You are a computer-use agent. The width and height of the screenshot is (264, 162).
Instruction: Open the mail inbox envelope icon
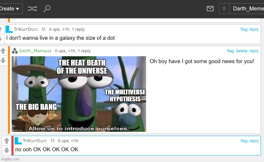click(x=210, y=8)
